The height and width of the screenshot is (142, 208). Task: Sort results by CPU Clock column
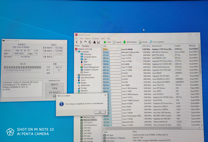click(x=146, y=46)
